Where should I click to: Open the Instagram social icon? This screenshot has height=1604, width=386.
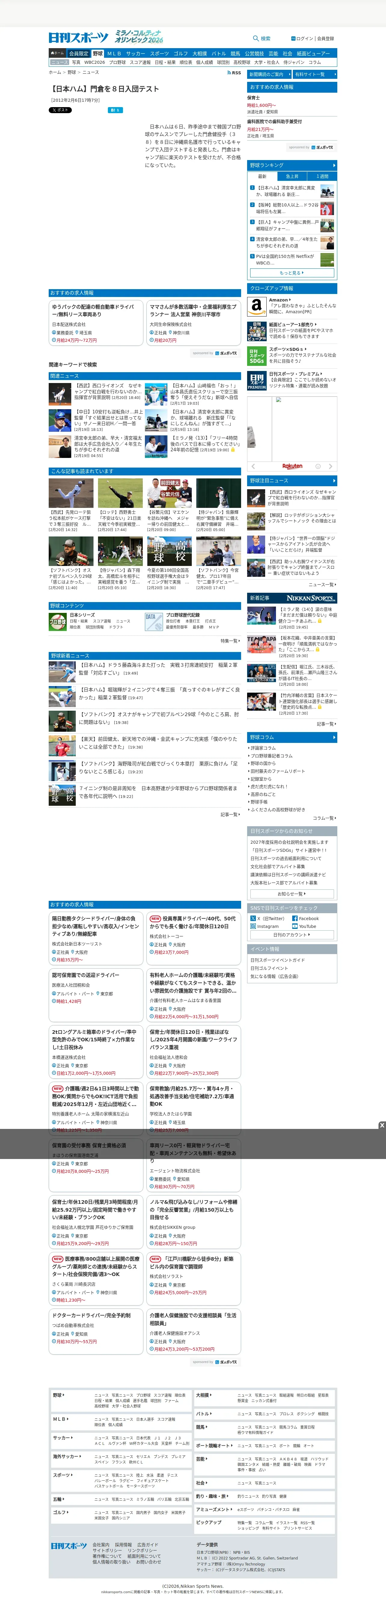pyautogui.click(x=253, y=926)
